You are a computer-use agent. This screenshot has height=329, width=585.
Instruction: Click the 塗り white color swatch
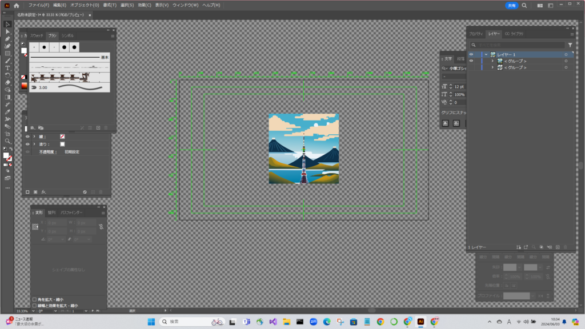[x=62, y=145]
